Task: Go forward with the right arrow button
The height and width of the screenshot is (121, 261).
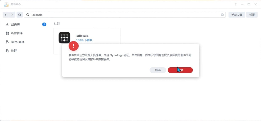Action: tap(12, 15)
